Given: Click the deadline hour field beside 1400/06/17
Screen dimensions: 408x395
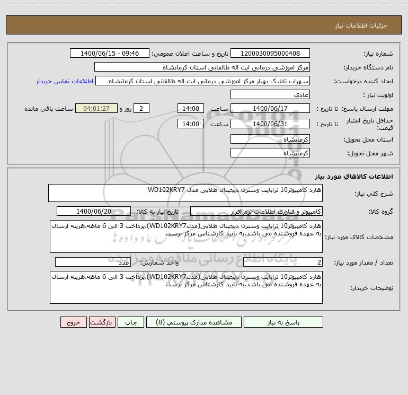Looking at the screenshot, I should pos(190,108).
